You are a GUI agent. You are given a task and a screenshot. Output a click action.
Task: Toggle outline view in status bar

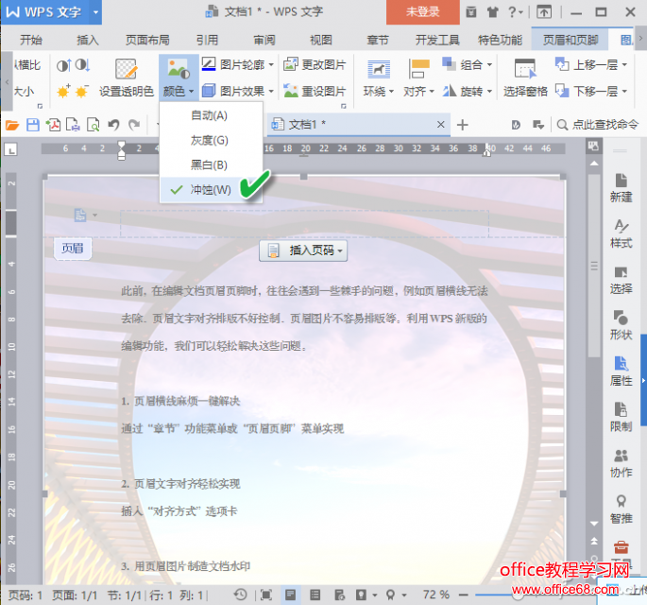[x=315, y=595]
